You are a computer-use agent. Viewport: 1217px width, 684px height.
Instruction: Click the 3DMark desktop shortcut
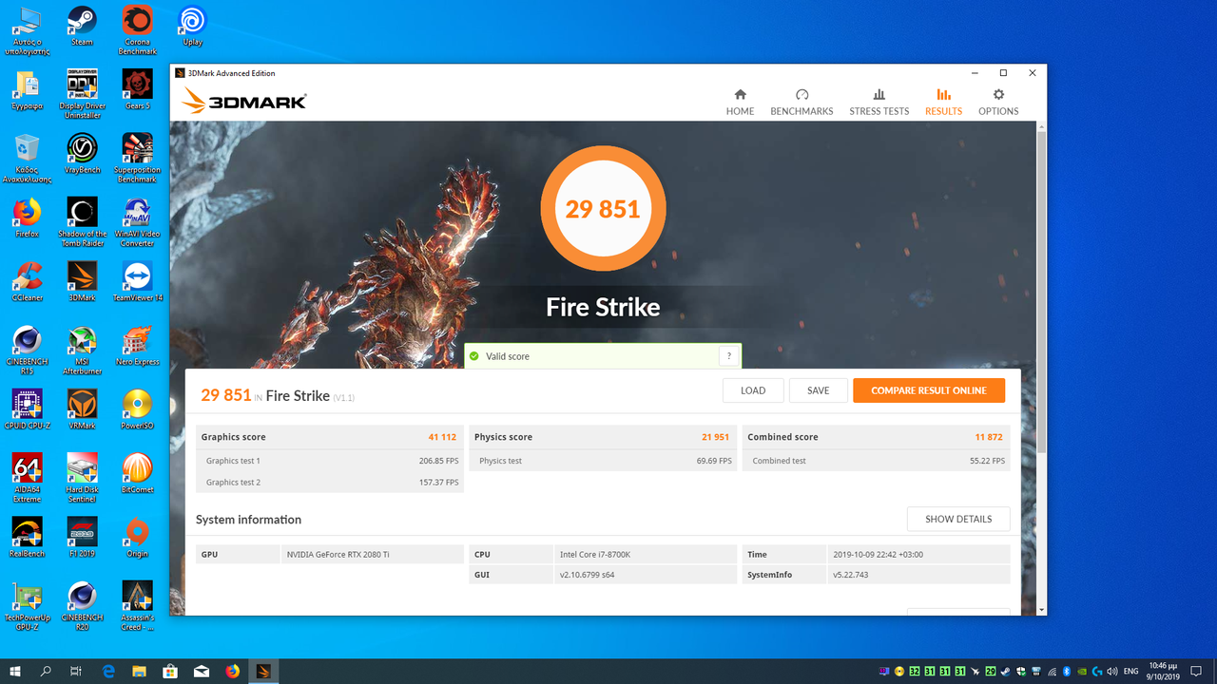pyautogui.click(x=82, y=280)
